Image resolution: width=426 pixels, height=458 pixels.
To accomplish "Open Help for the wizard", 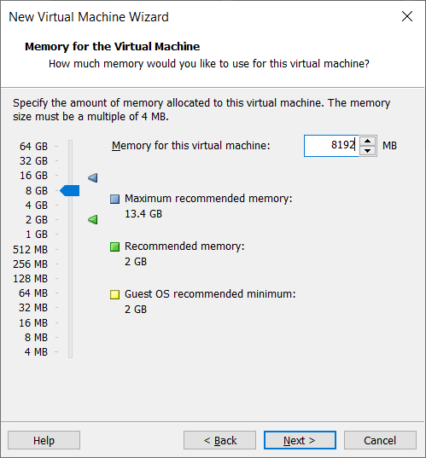I will (44, 440).
